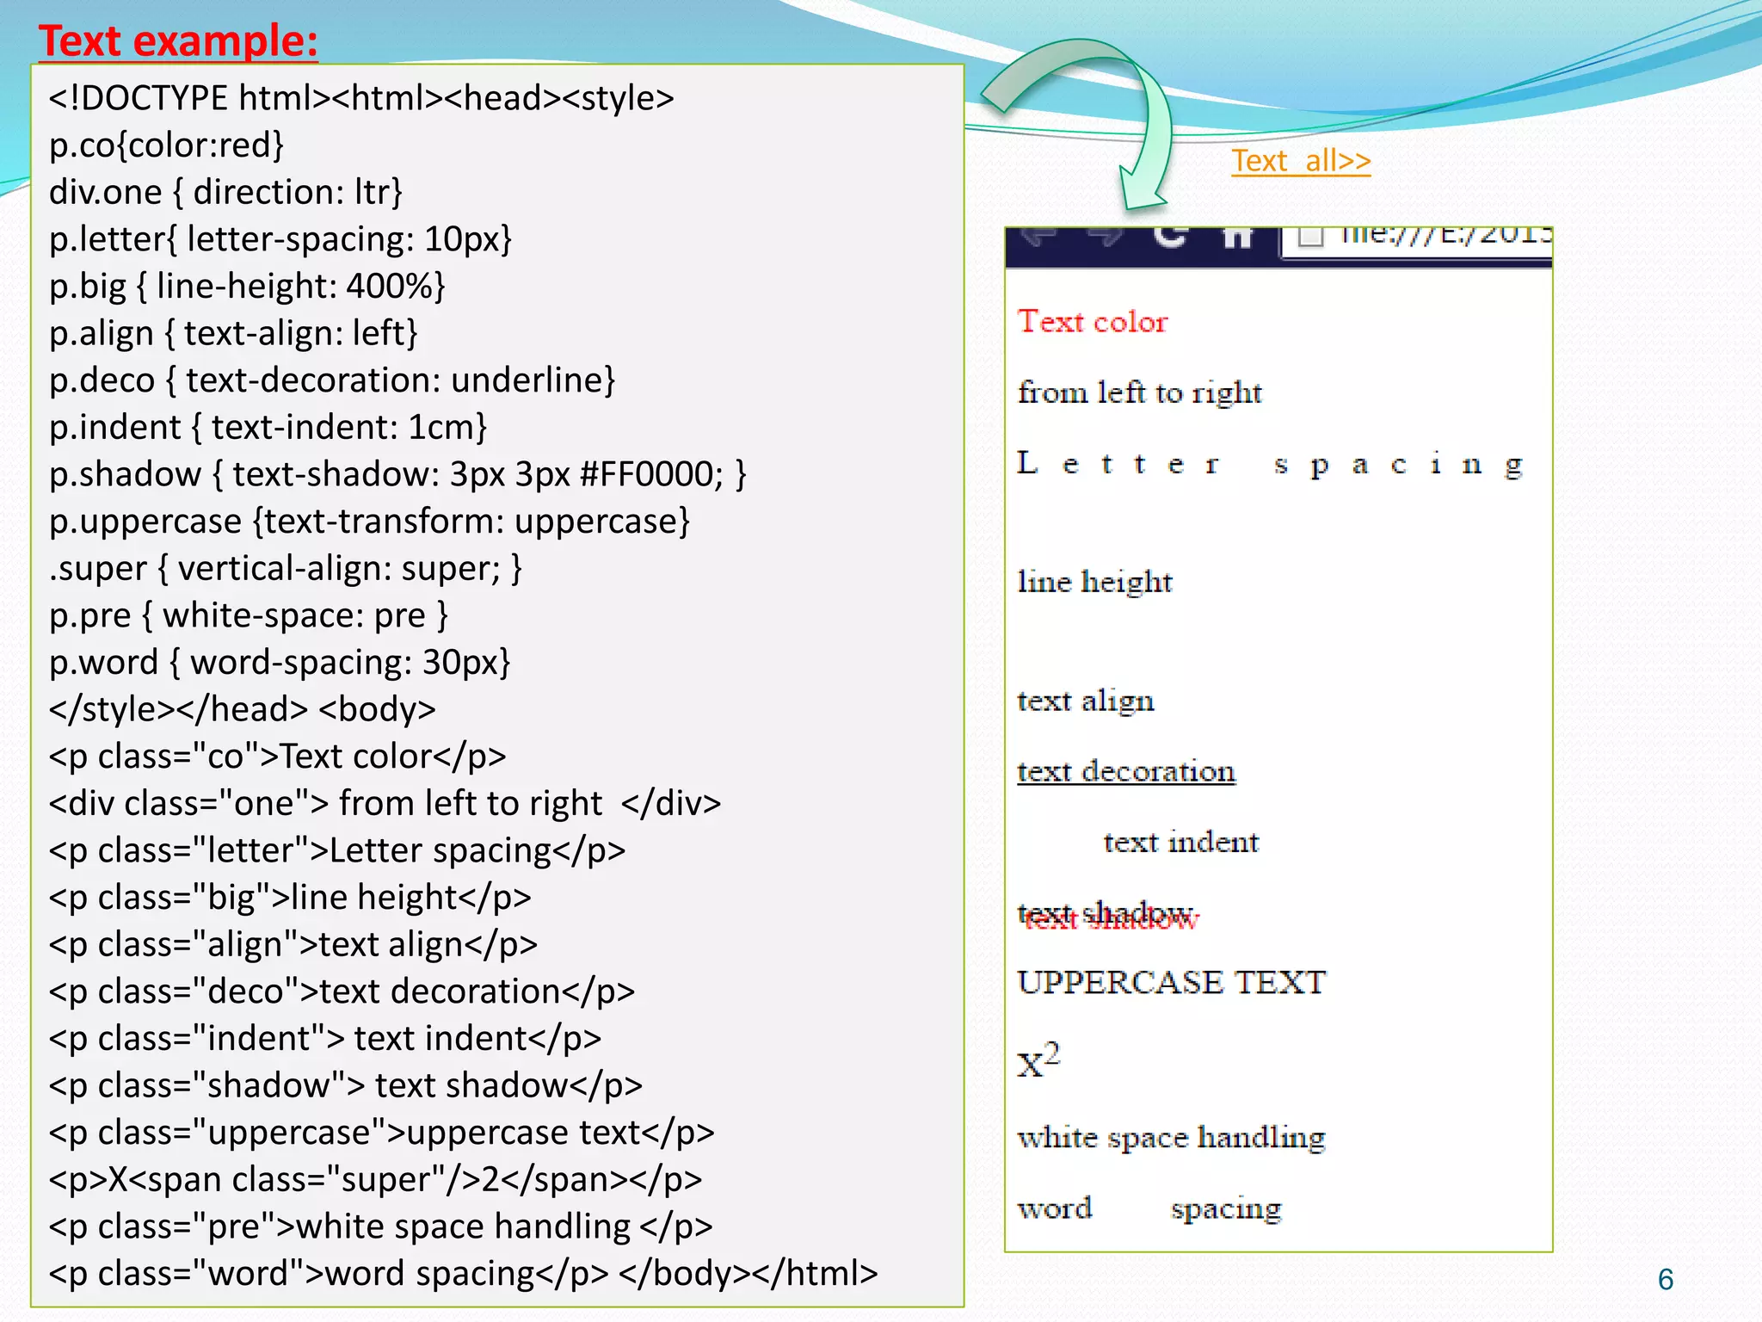
Task: Click slide number 6
Action: [1665, 1280]
